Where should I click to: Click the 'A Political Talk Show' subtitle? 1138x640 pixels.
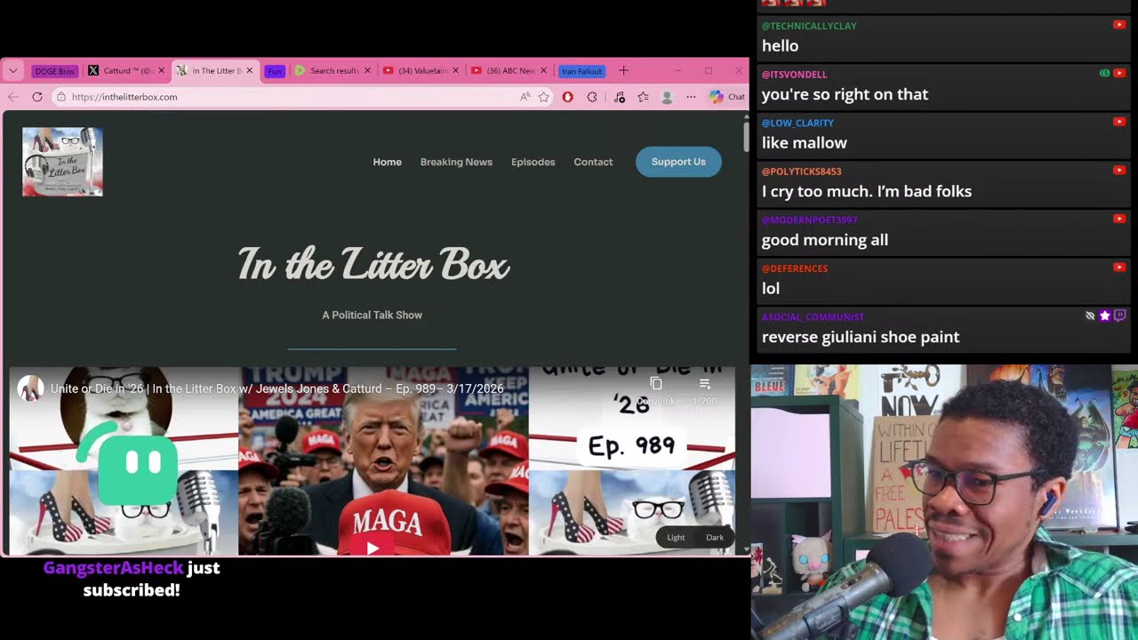point(373,315)
